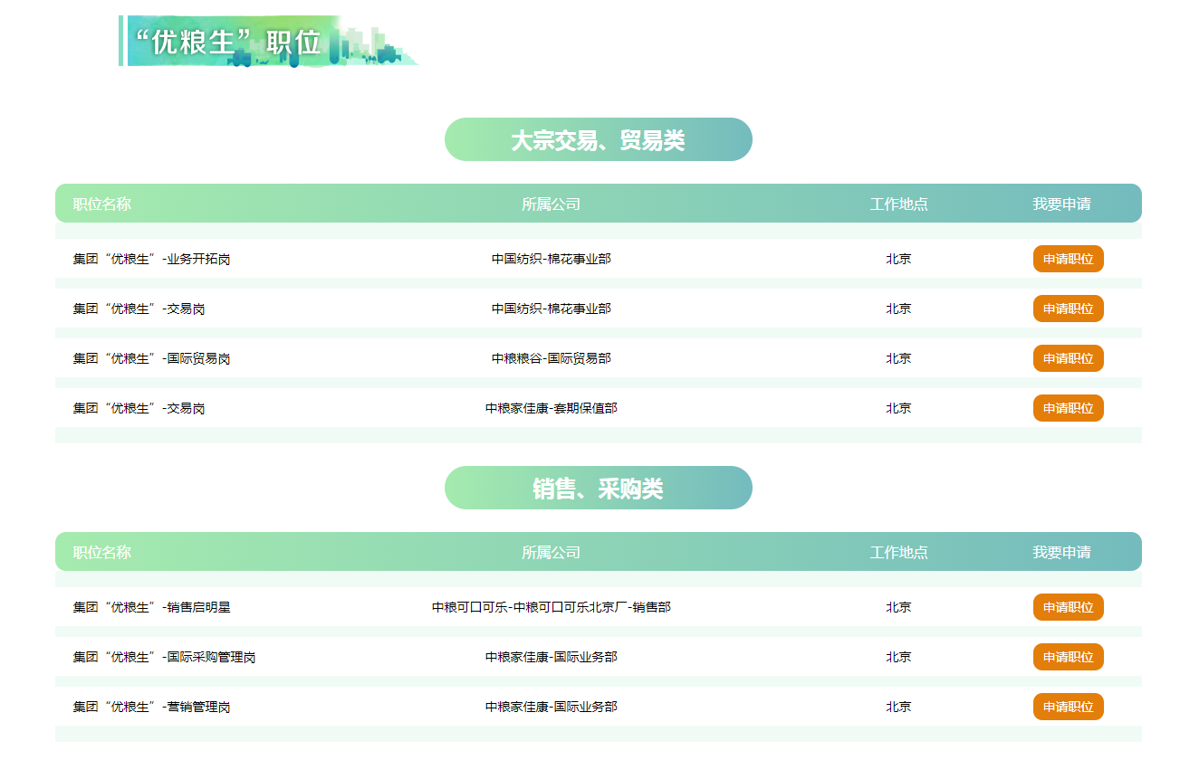Click the 中粮家佳康-套期保值部 company name
This screenshot has height=760, width=1180.
pyautogui.click(x=551, y=408)
